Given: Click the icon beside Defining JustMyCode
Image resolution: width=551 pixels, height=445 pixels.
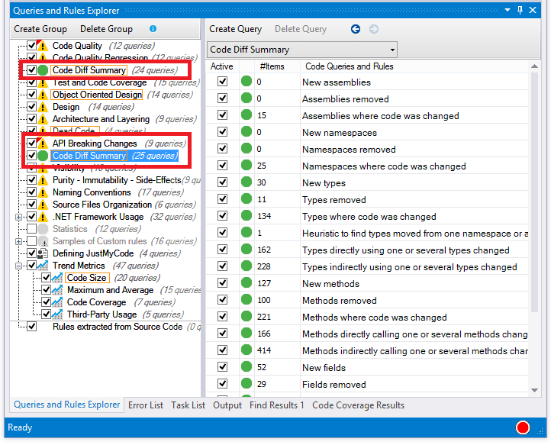Looking at the screenshot, I should point(43,253).
